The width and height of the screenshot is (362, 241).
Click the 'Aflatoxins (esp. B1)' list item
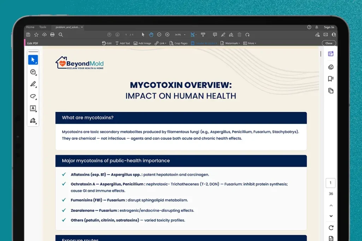click(140, 175)
